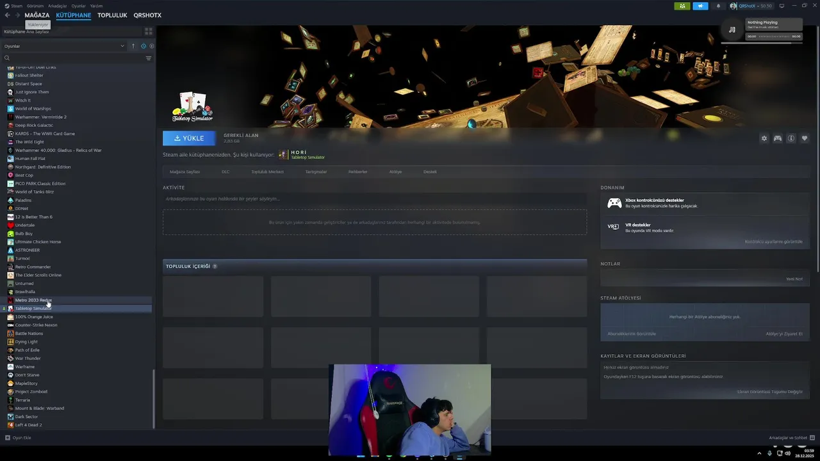
Task: Click the library search field
Action: (x=72, y=58)
